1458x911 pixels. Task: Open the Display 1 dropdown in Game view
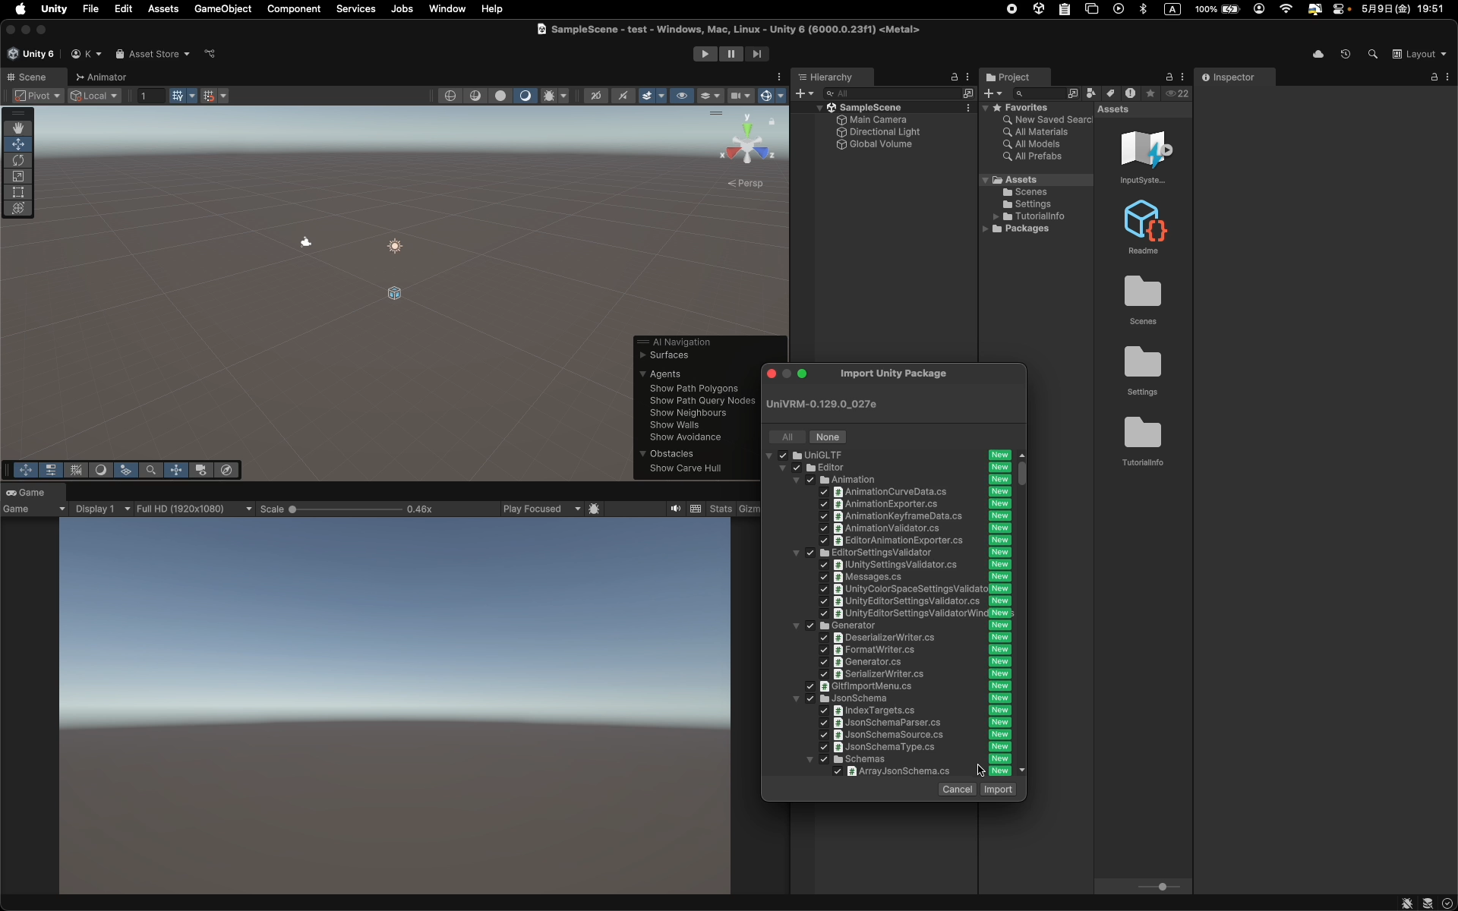pos(103,509)
